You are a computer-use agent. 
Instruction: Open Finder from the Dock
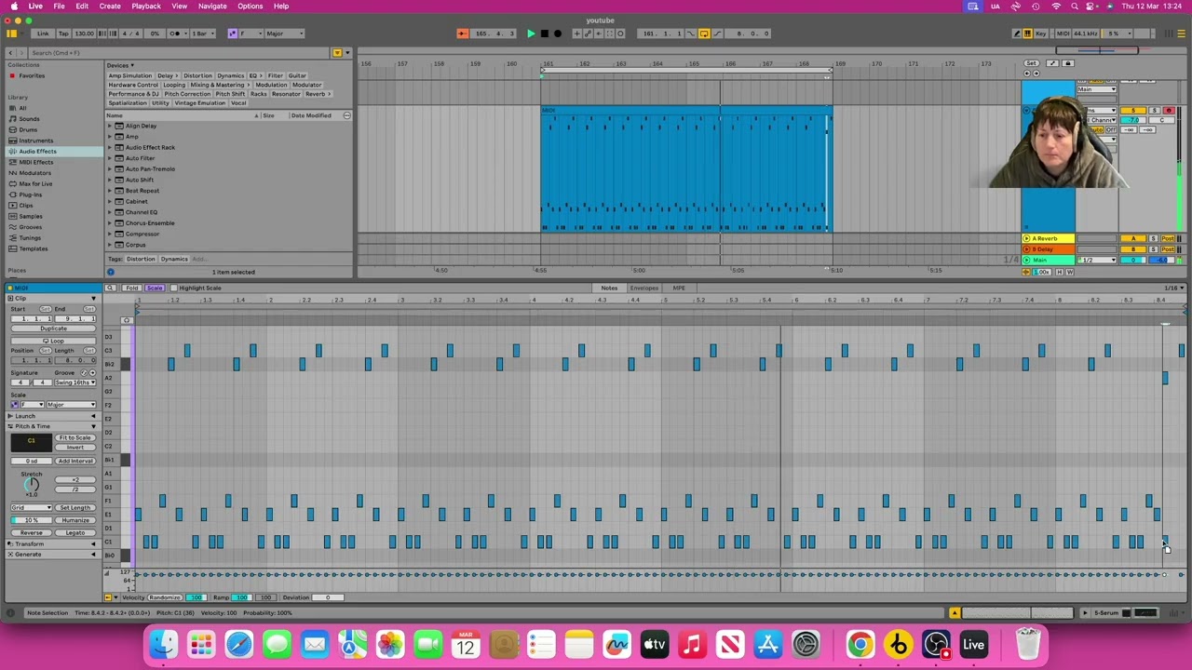point(164,644)
